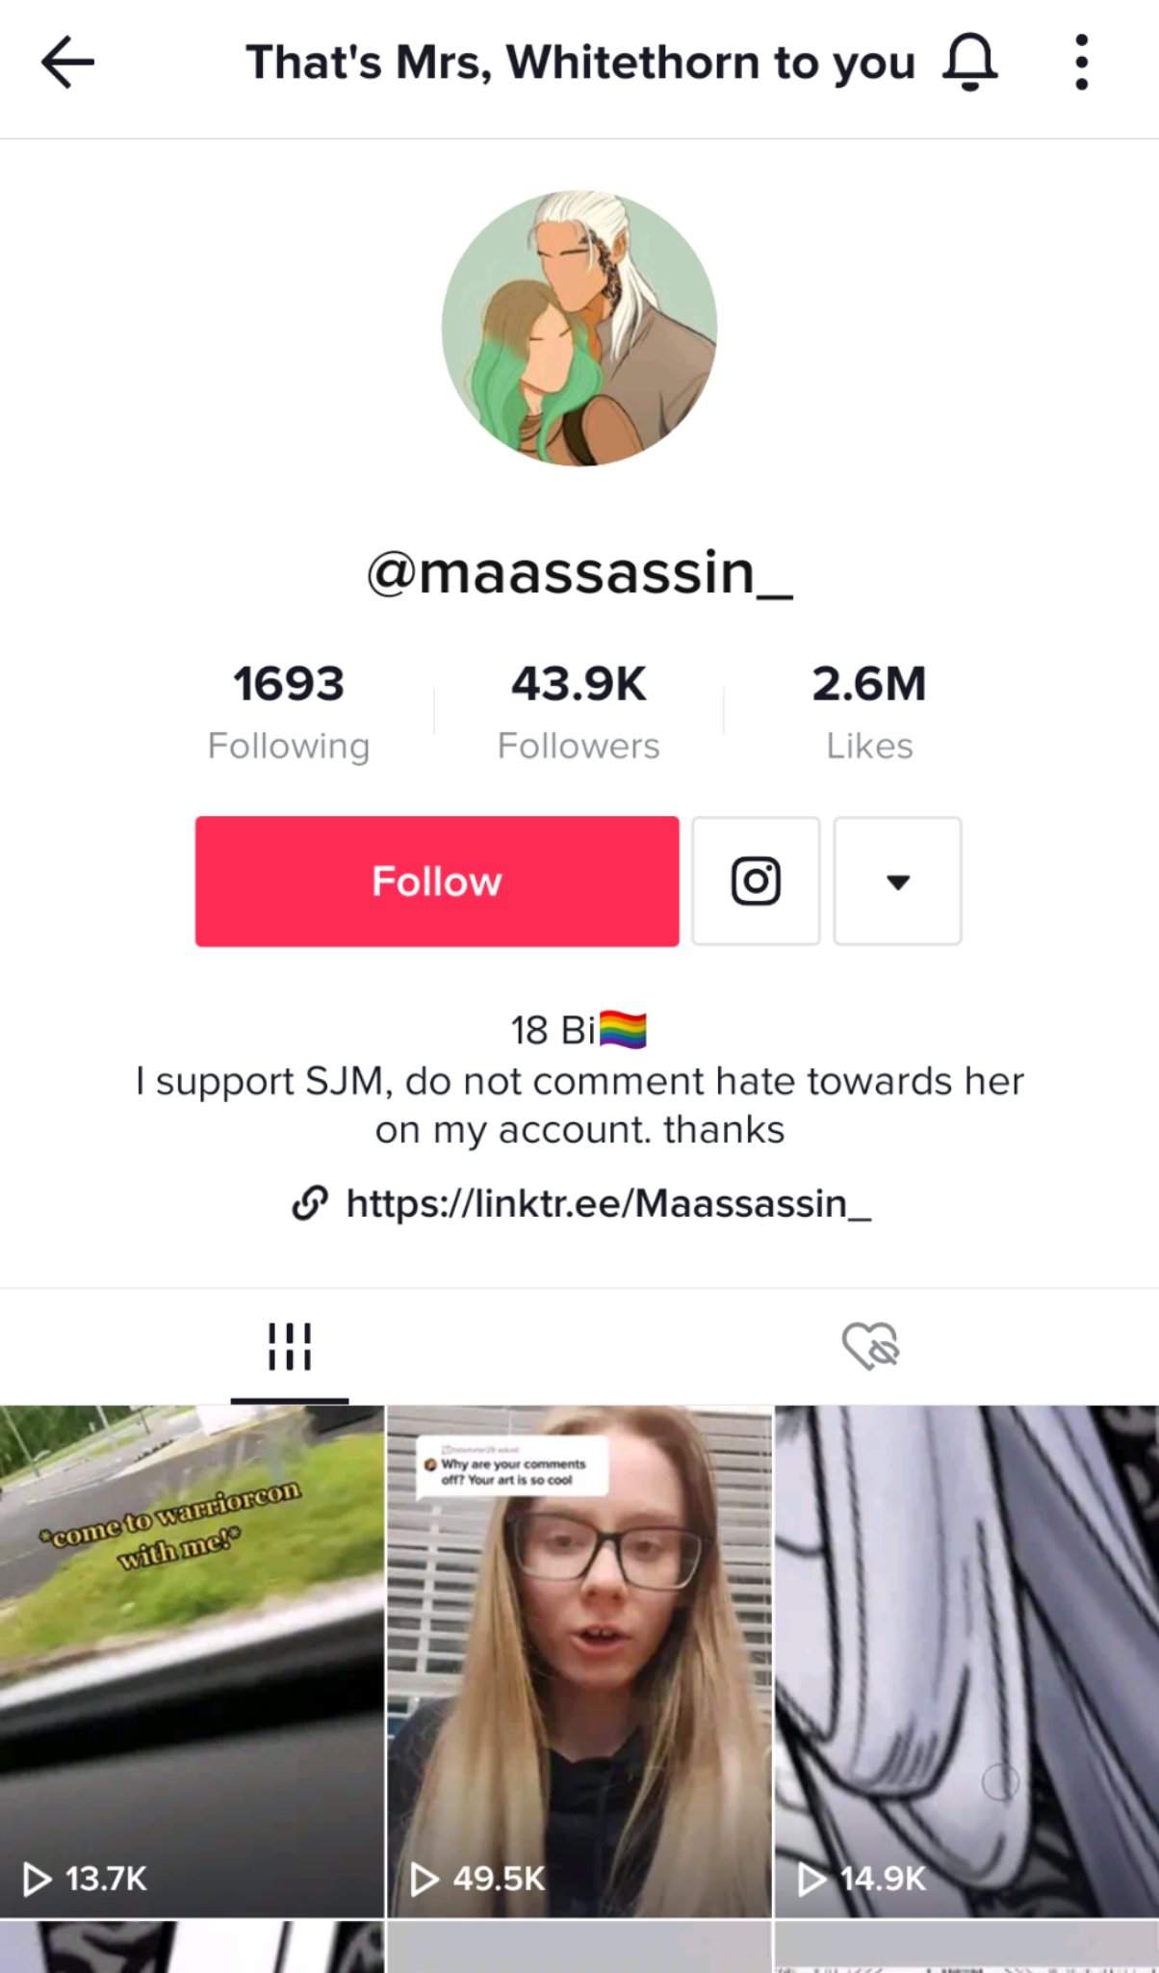
Task: View the profile avatar picture
Action: point(579,329)
